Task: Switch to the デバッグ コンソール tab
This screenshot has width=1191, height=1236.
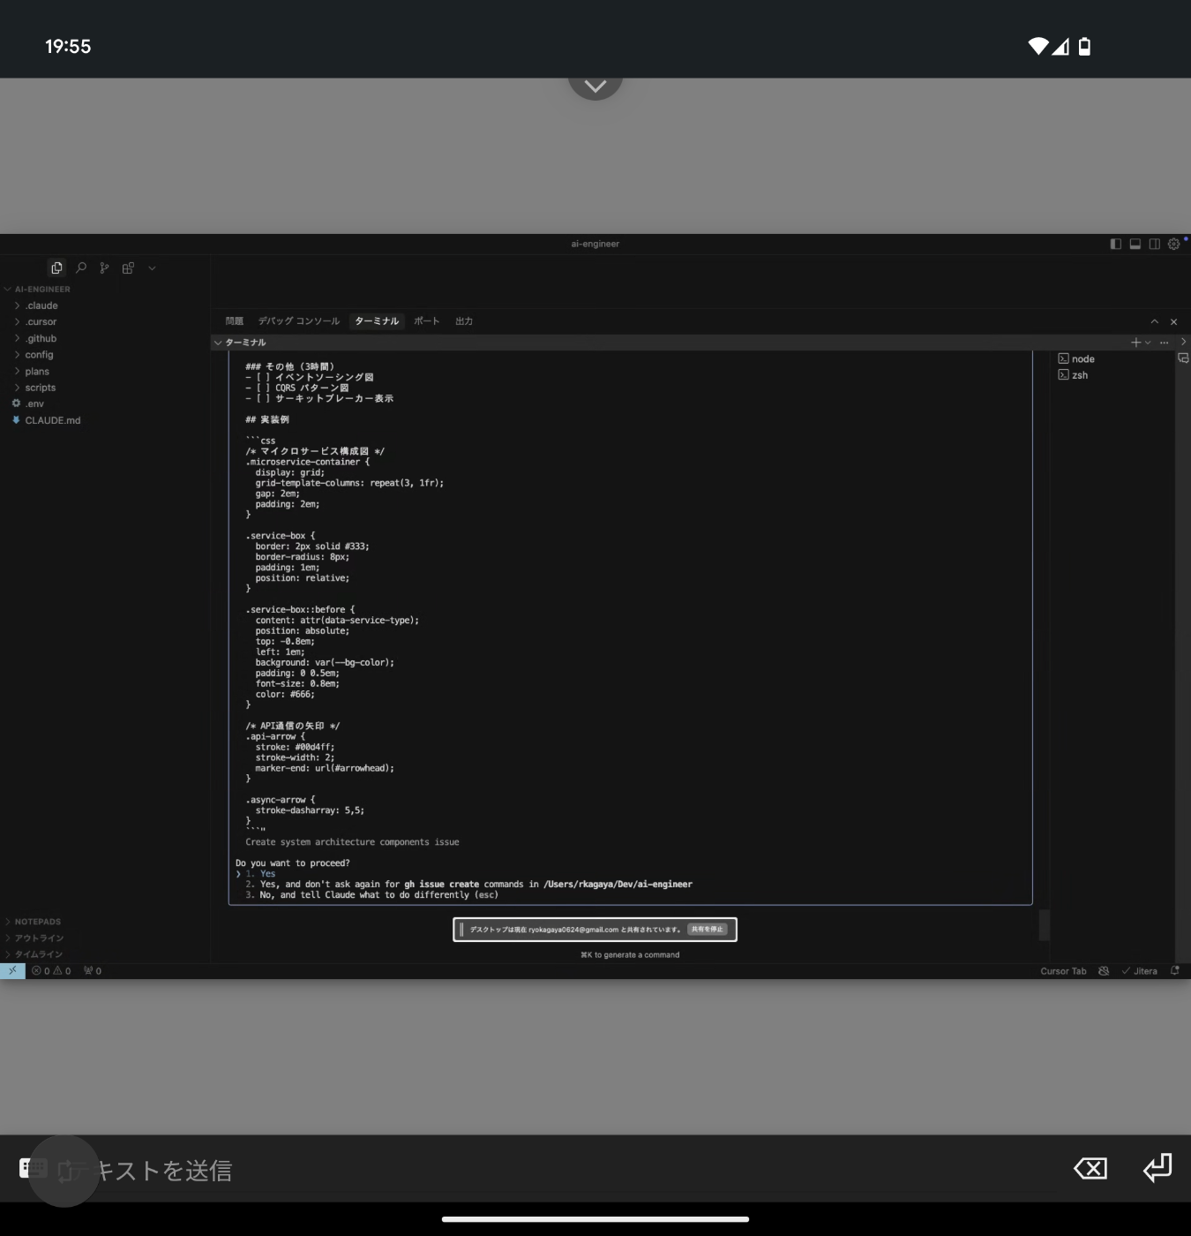Action: [x=298, y=321]
